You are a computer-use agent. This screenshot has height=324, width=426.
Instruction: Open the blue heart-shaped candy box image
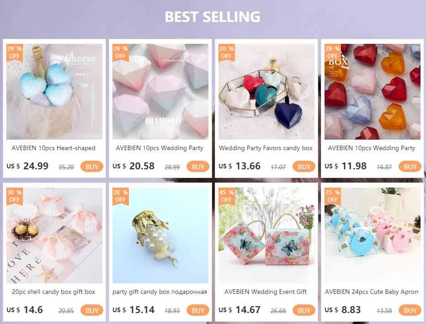[x=54, y=92]
